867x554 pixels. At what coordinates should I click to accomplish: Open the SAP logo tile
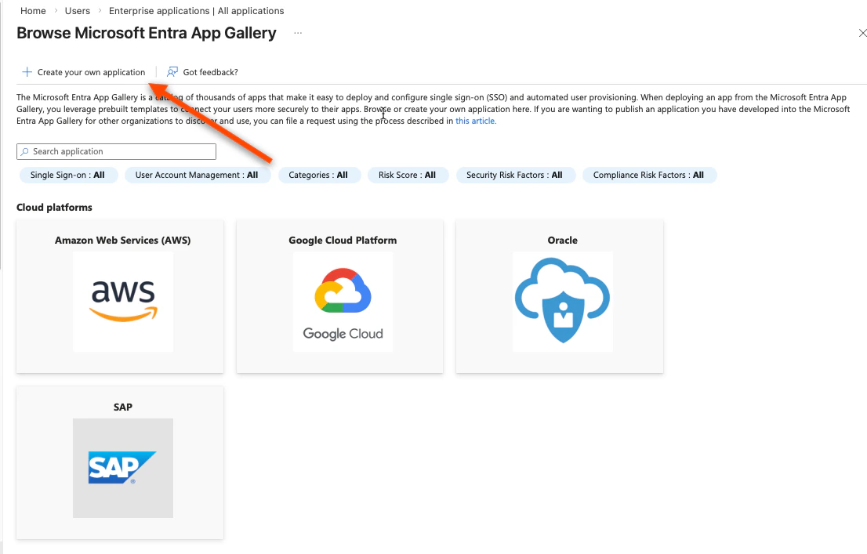point(123,468)
